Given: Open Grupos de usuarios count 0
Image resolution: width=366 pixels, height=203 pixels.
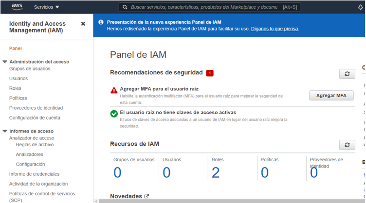Looking at the screenshot, I should pos(117,172).
